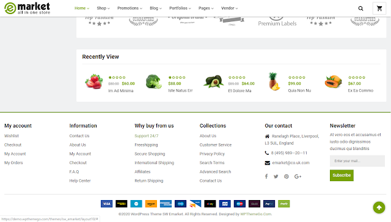Open the search icon in header
The image size is (391, 222).
[x=360, y=9]
